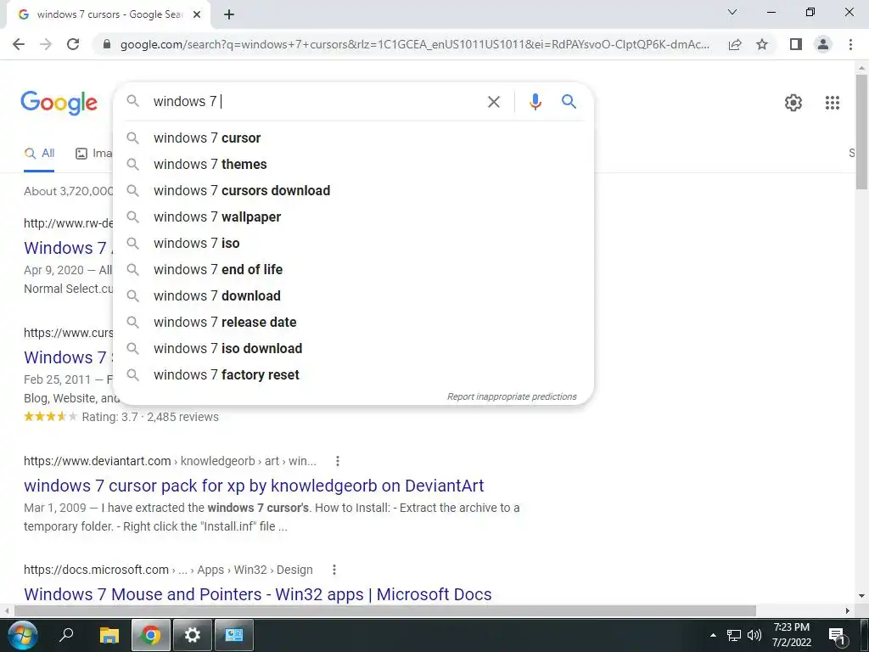The width and height of the screenshot is (869, 652).
Task: Click 'Report inappropriate predictions' link
Action: [x=512, y=397]
